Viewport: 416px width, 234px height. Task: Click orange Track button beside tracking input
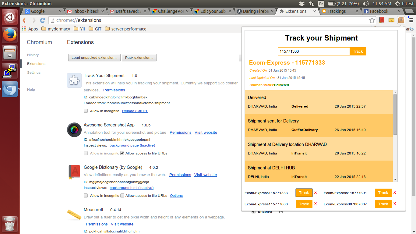coord(358,51)
